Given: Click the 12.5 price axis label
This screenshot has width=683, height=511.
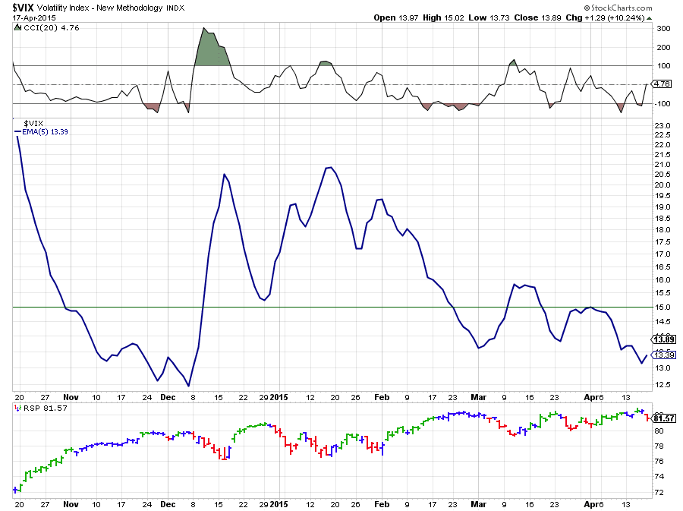Looking at the screenshot, I should [x=663, y=385].
